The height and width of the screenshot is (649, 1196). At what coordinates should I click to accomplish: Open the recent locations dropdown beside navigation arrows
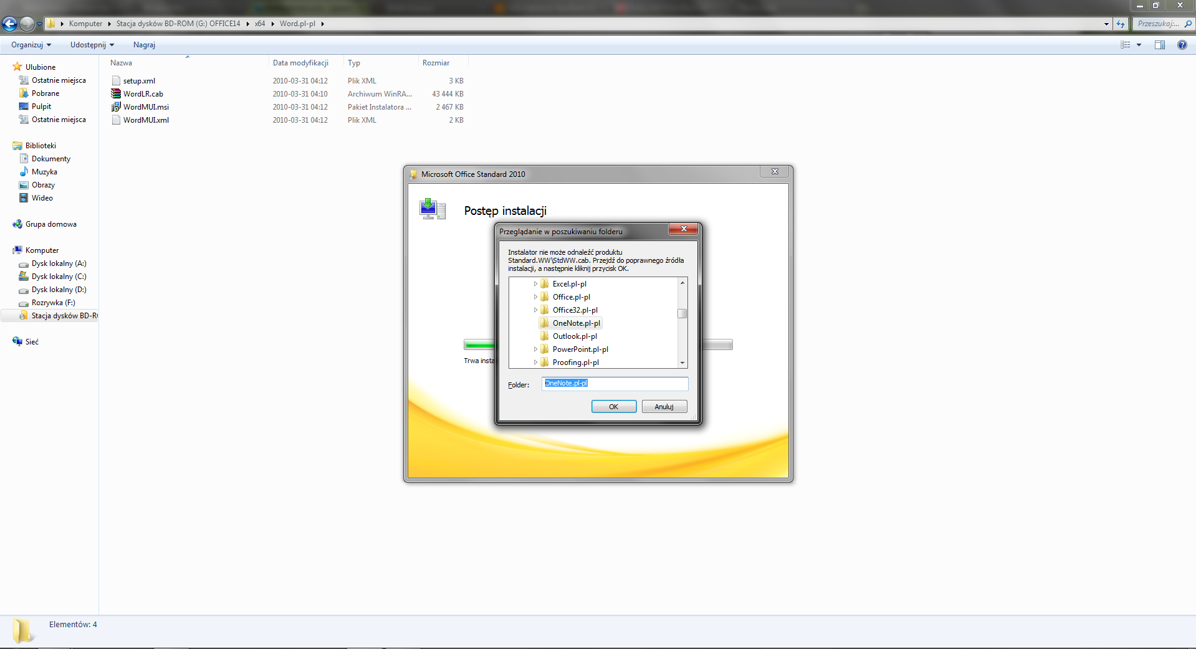[39, 24]
